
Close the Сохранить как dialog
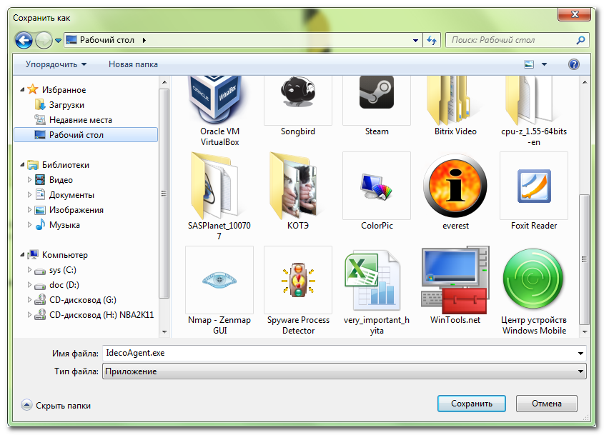(575, 14)
